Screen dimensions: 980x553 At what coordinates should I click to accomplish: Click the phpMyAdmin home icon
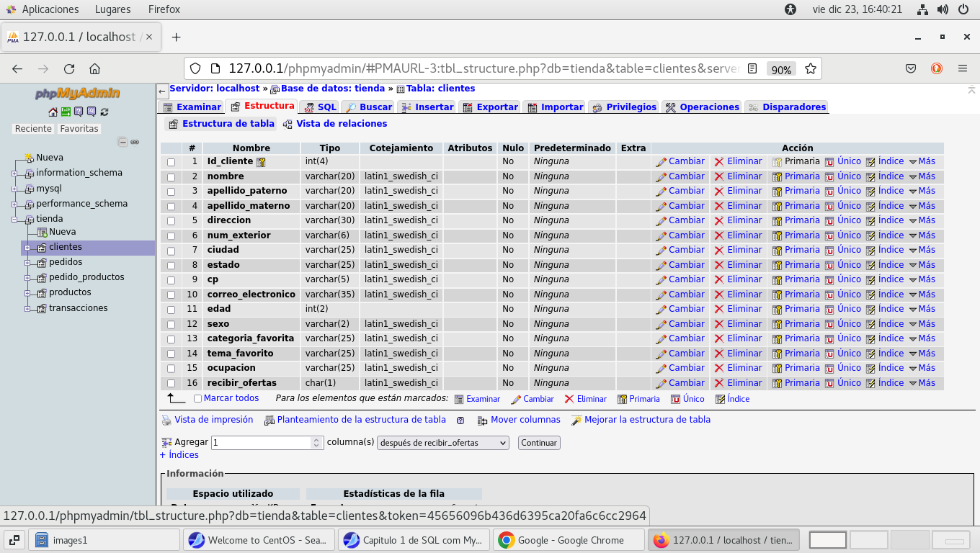click(53, 112)
